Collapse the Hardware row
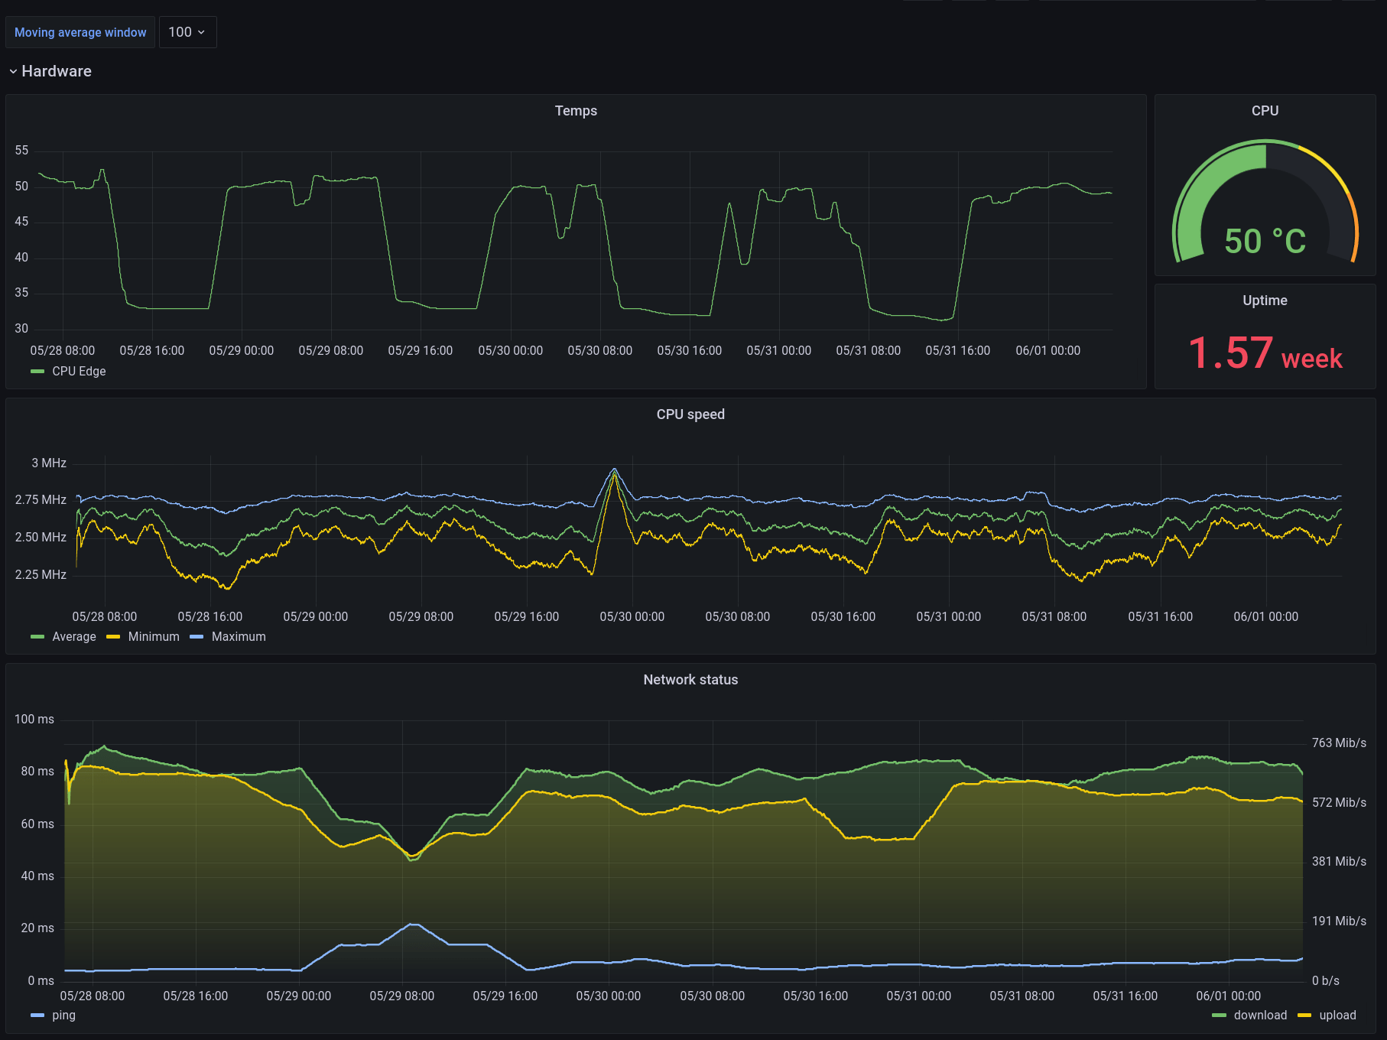Viewport: 1387px width, 1040px height. pos(57,70)
